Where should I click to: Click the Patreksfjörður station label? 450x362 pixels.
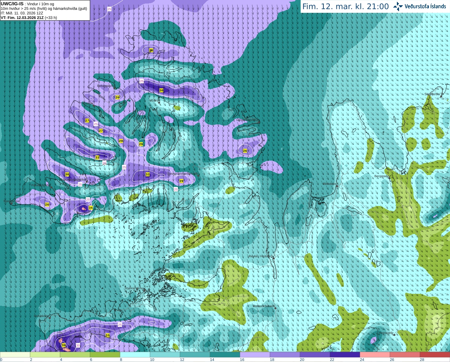pyautogui.click(x=41, y=185)
